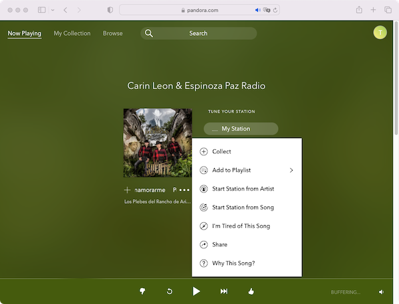Open the user profile avatar T

[x=380, y=33]
